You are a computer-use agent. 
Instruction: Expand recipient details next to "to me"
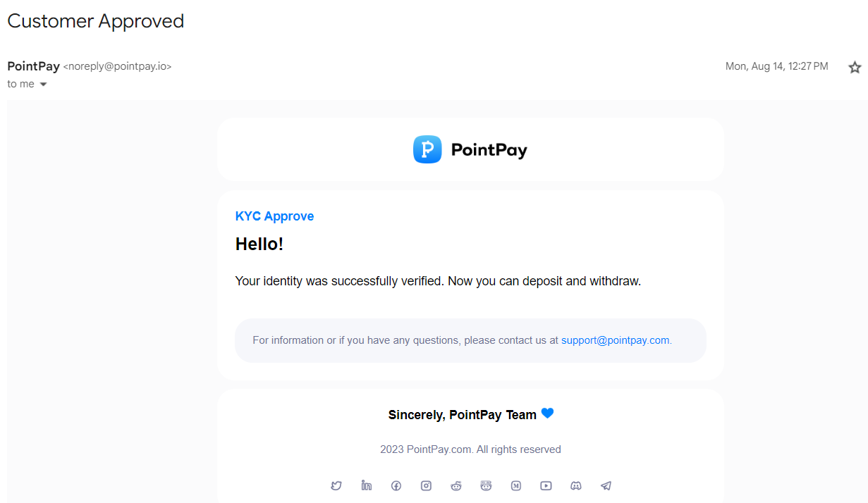point(43,85)
